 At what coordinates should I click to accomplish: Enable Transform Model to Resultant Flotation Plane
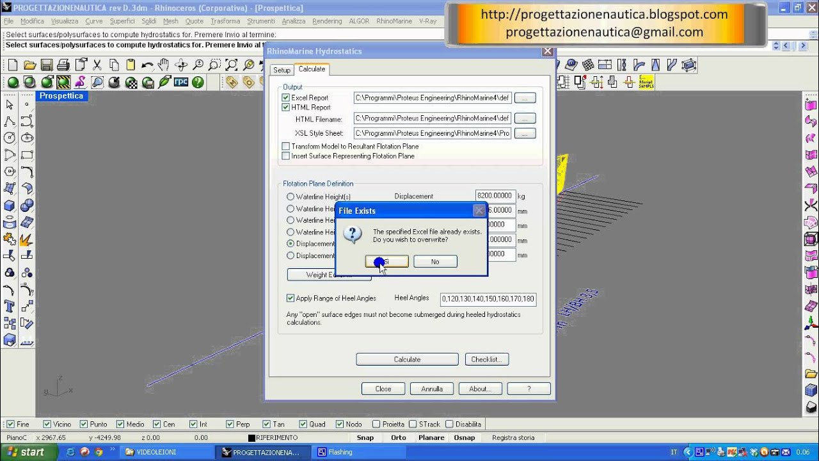point(285,147)
